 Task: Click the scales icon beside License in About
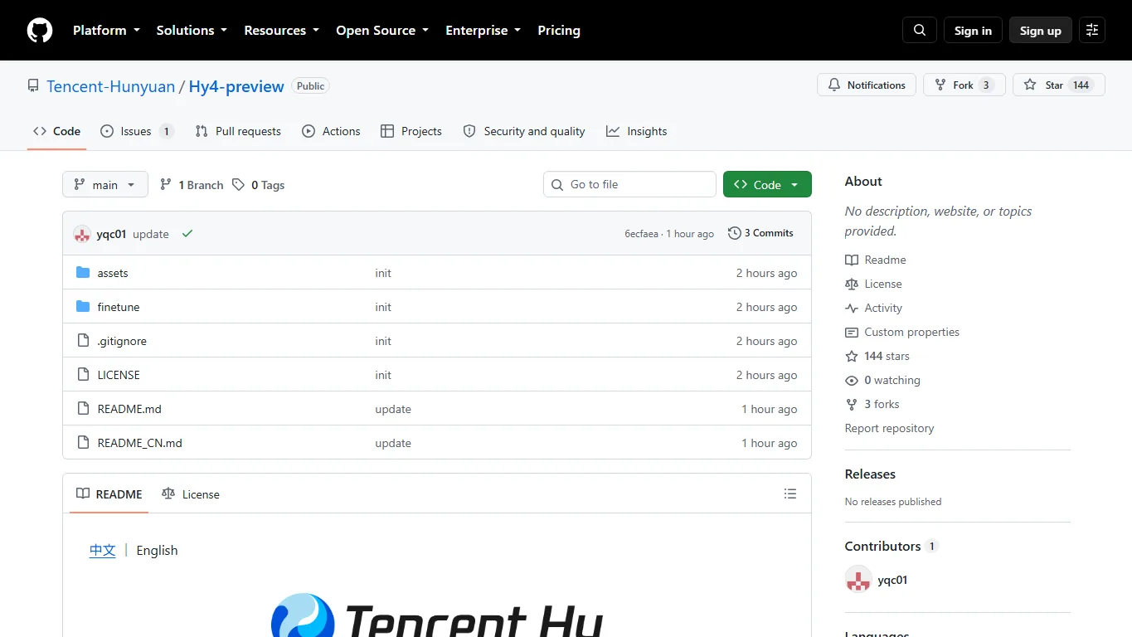pyautogui.click(x=852, y=284)
